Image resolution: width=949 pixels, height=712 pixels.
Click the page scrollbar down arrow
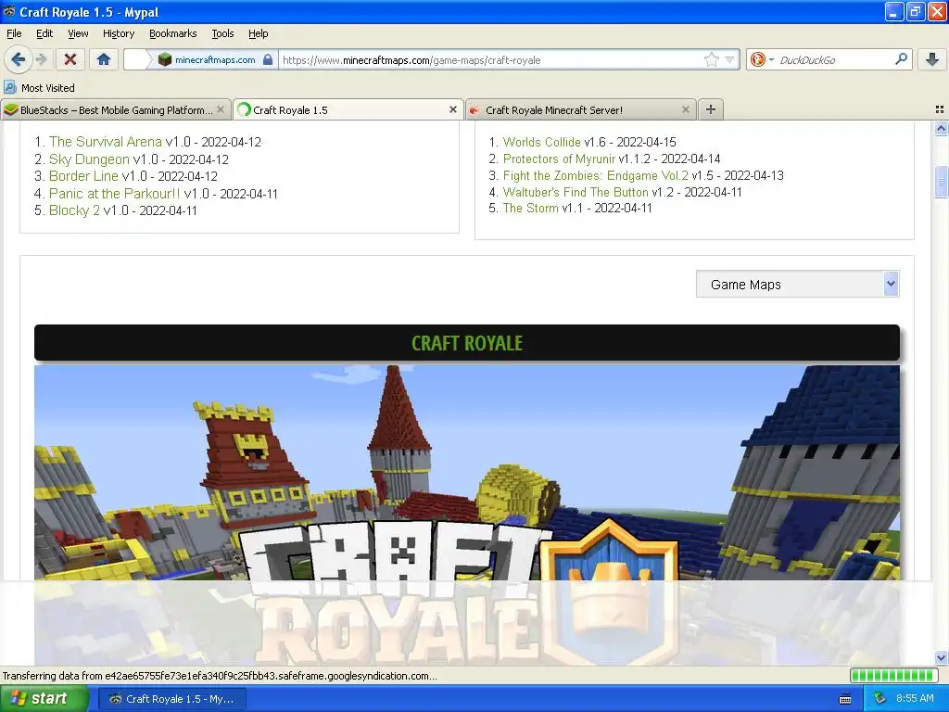pos(941,658)
